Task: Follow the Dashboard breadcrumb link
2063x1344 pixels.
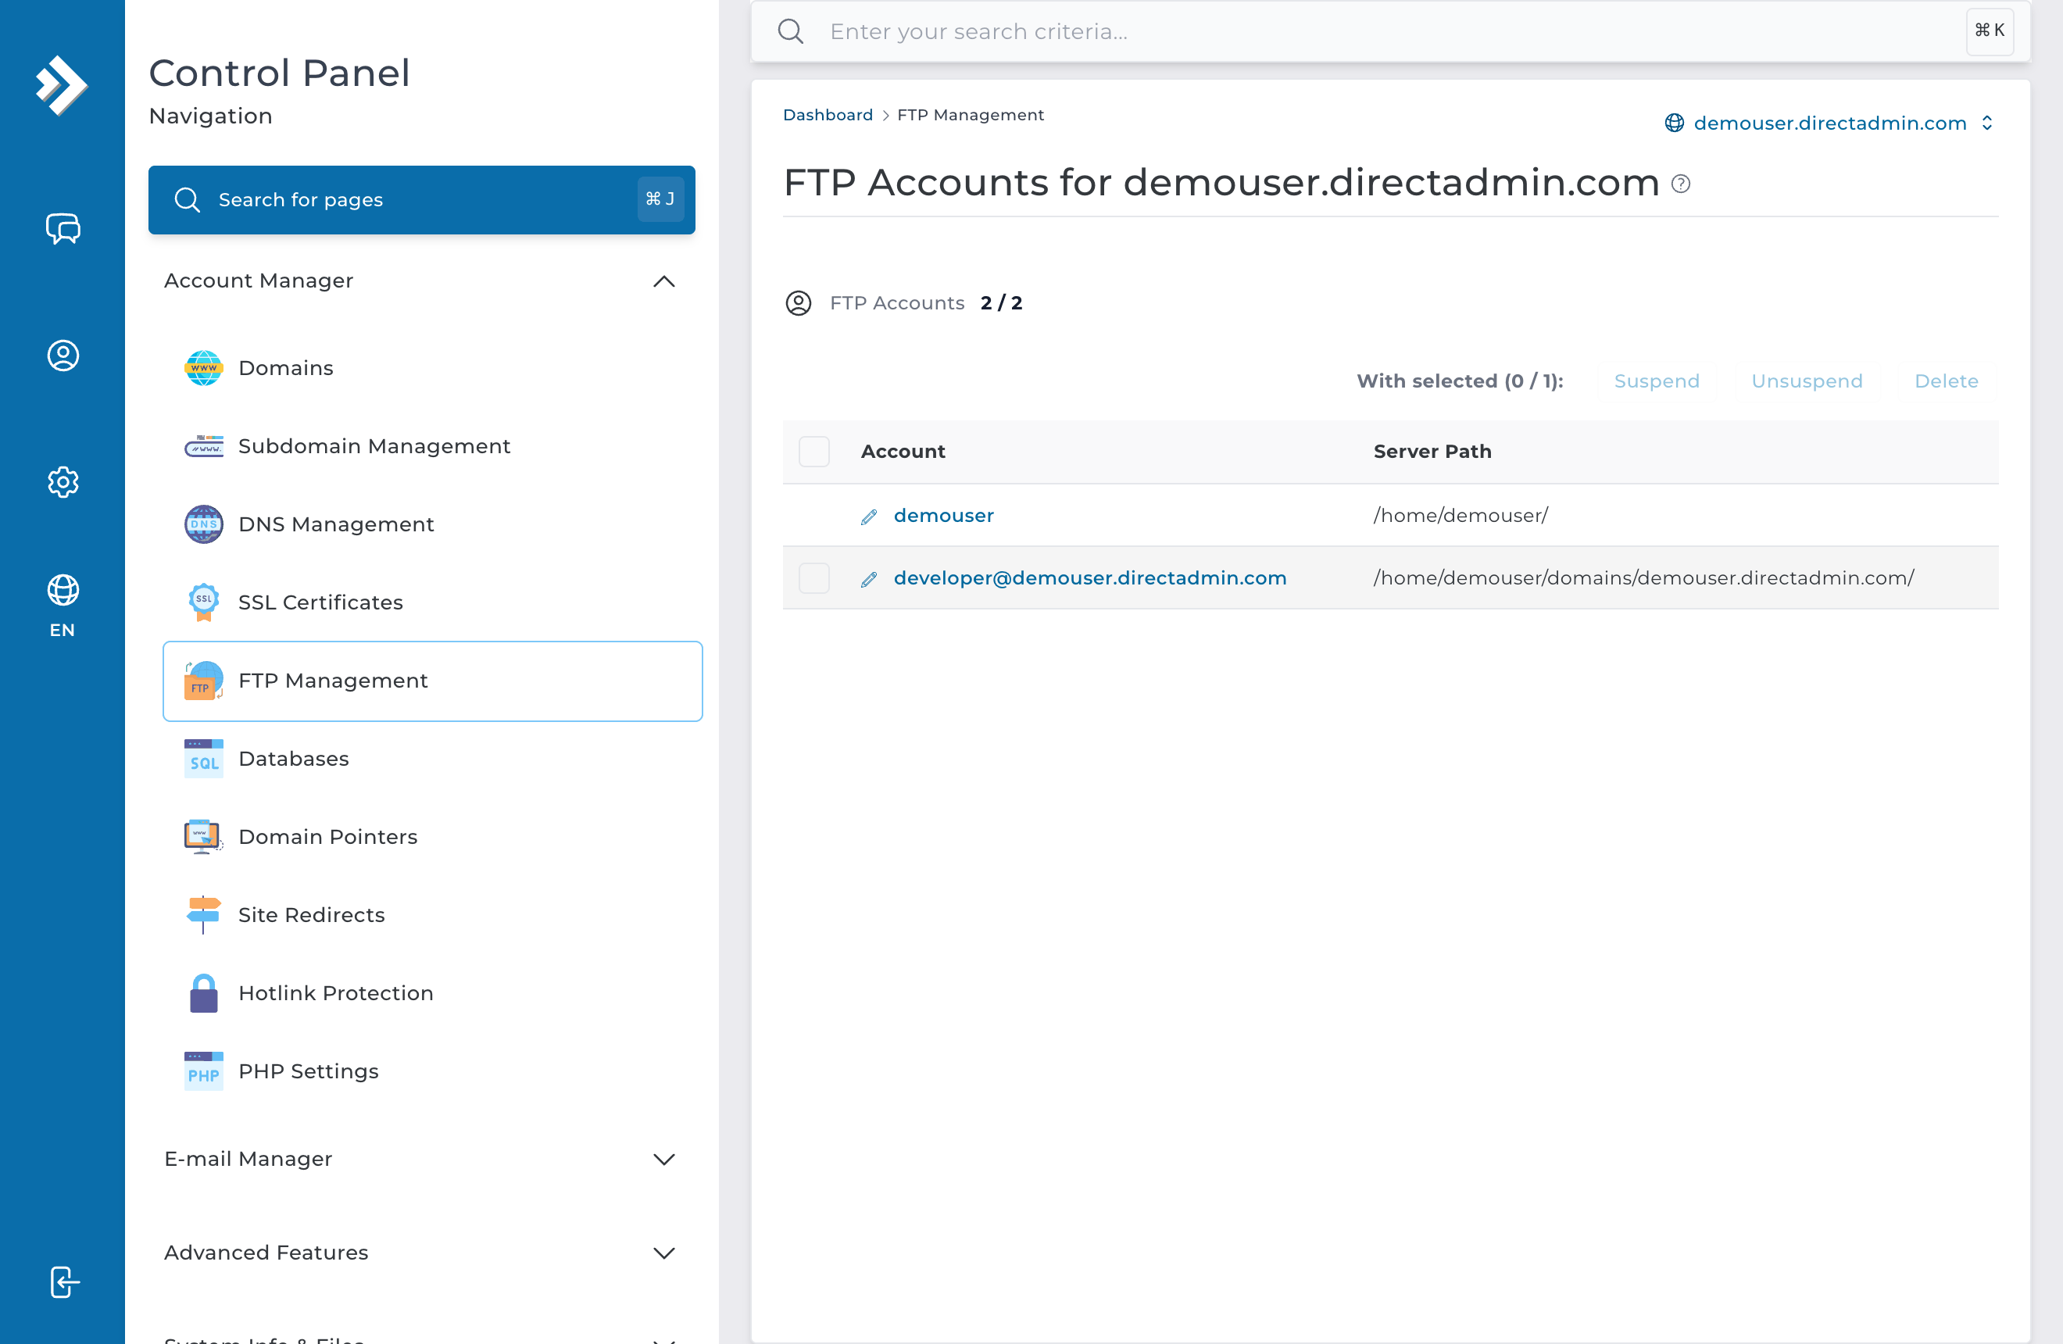Action: tap(827, 115)
